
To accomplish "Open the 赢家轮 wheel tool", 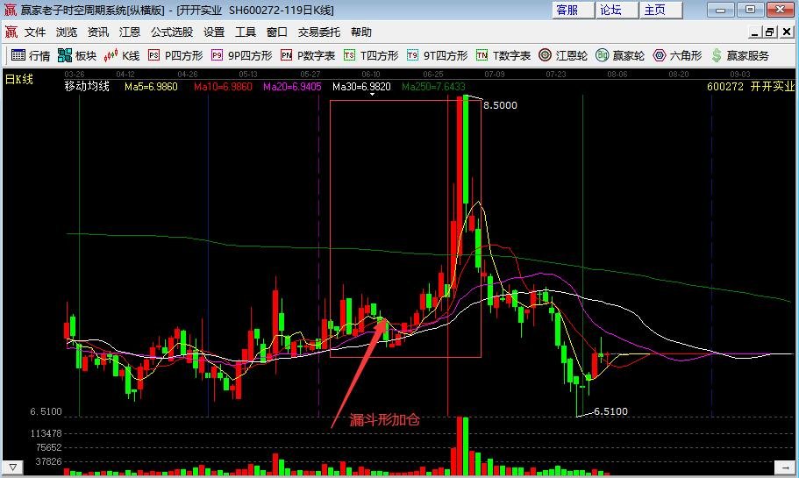I will [620, 55].
